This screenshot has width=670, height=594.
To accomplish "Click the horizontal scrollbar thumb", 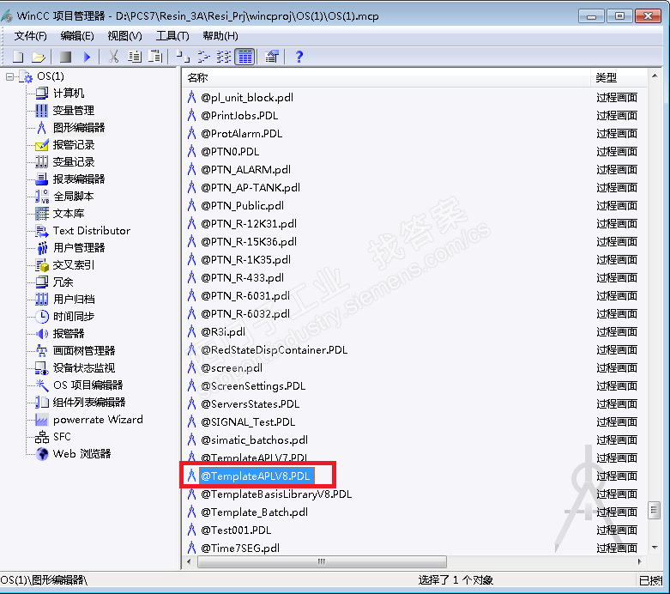I will click(323, 561).
